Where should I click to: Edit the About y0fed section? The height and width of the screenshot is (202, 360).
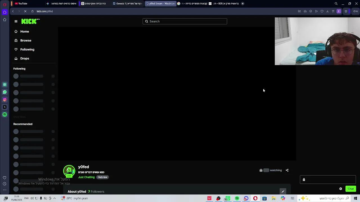tap(283, 192)
